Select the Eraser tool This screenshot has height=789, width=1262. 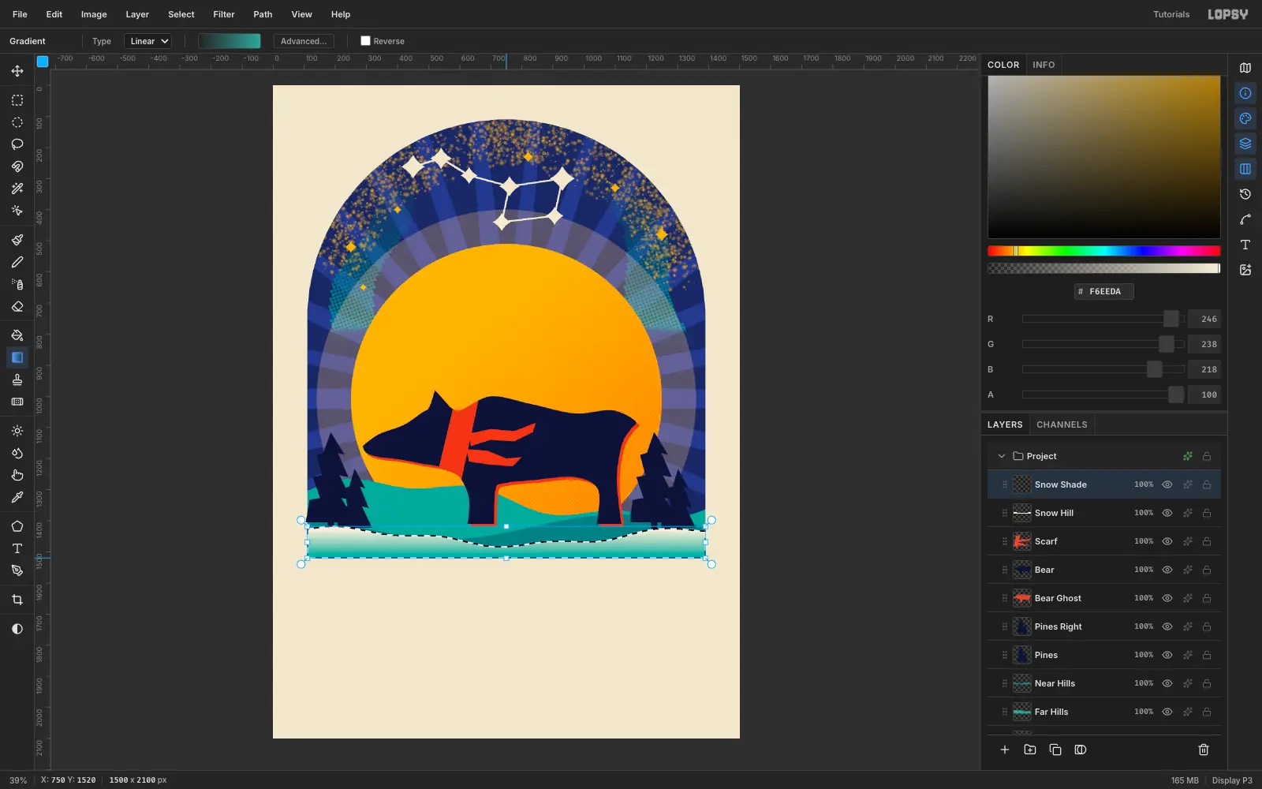tap(17, 306)
